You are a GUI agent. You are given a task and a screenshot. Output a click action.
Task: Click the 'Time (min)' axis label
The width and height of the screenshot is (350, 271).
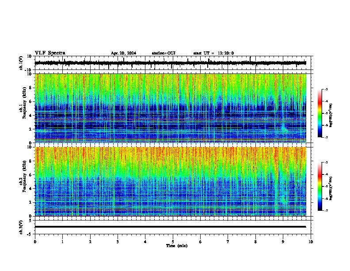tap(177, 246)
